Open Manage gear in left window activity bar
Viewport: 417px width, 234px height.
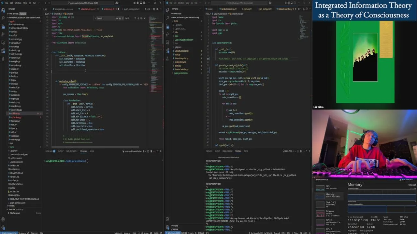click(3, 227)
